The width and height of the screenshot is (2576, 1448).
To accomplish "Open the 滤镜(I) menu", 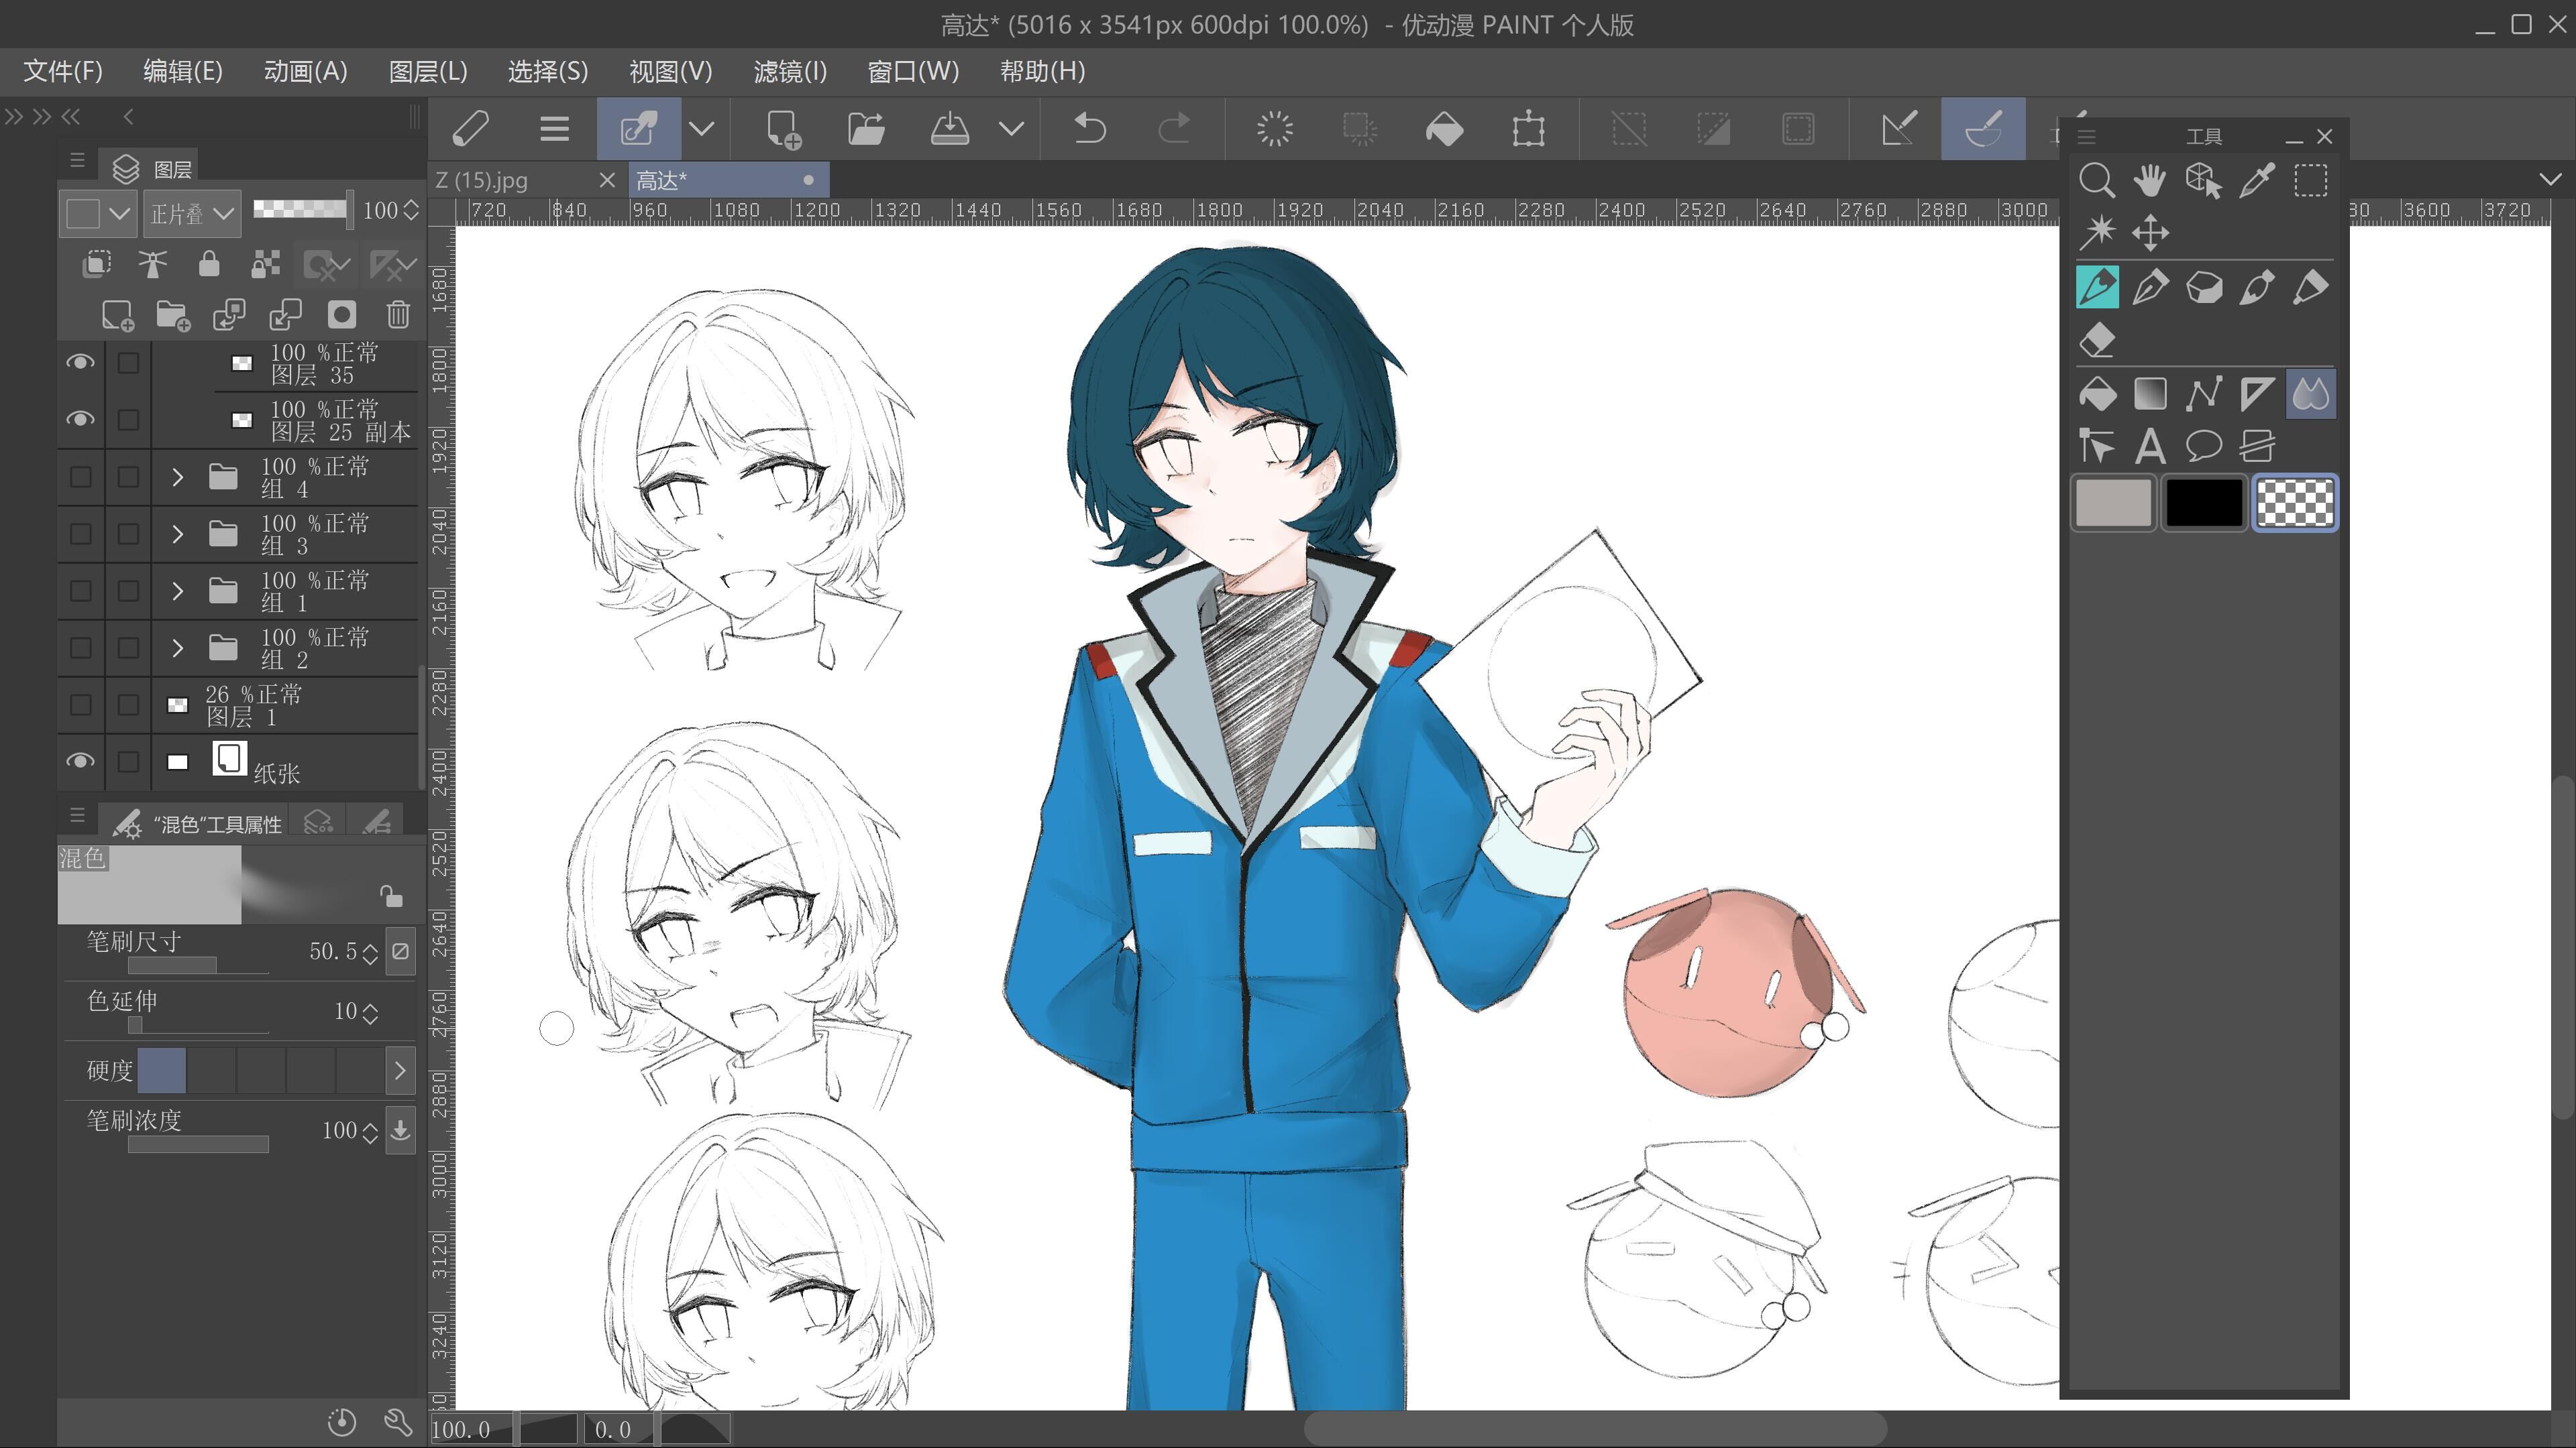I will pyautogui.click(x=789, y=72).
